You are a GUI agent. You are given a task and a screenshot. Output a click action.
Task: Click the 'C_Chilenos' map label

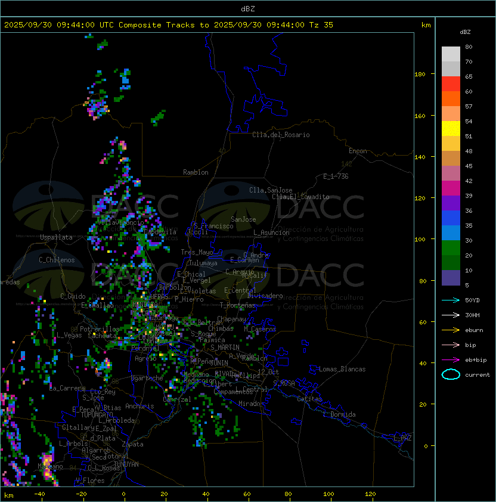pyautogui.click(x=57, y=260)
